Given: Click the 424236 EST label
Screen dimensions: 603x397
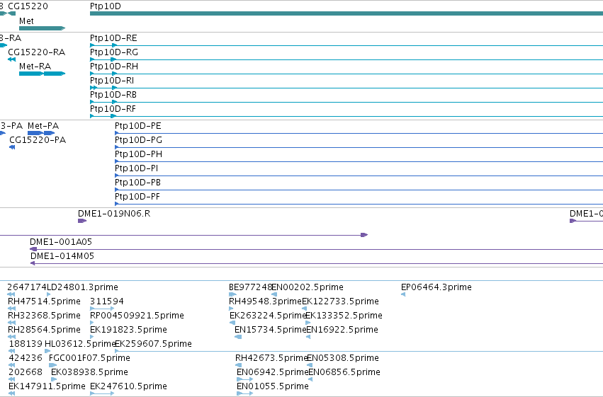Looking at the screenshot, I should [x=26, y=358].
